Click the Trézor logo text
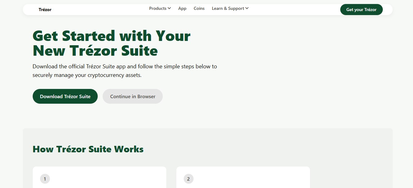413x188 pixels. 45,10
